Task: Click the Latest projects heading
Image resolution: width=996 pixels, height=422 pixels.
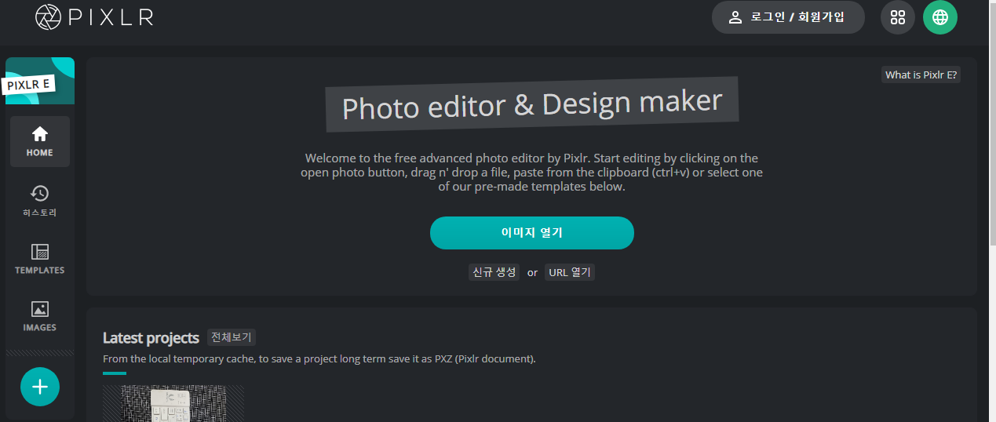Action: [x=151, y=338]
